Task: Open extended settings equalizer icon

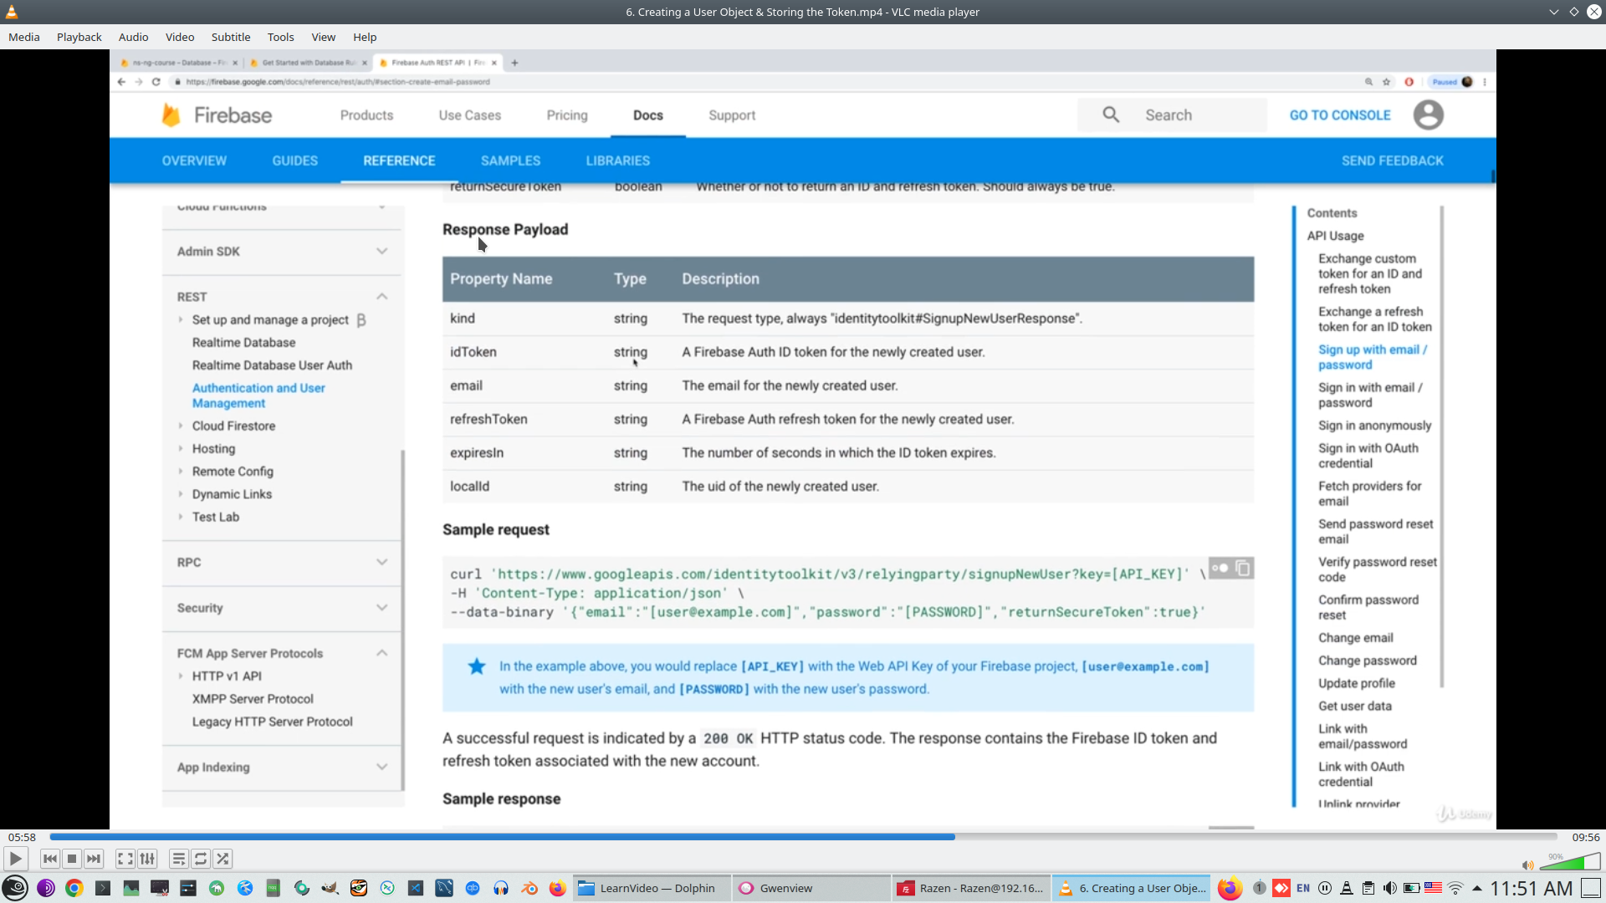Action: click(147, 859)
